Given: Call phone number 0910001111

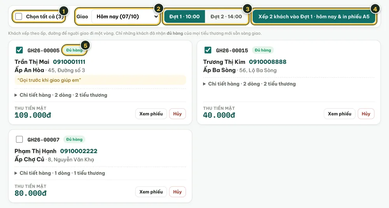Looking at the screenshot, I should pos(69,62).
